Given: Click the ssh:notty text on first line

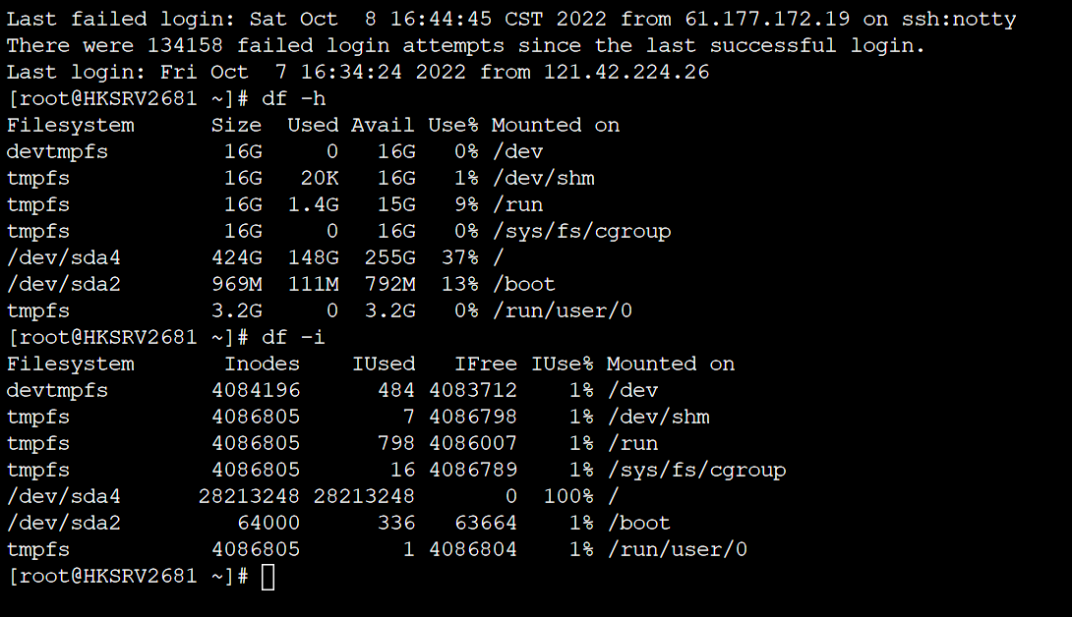Looking at the screenshot, I should (959, 19).
